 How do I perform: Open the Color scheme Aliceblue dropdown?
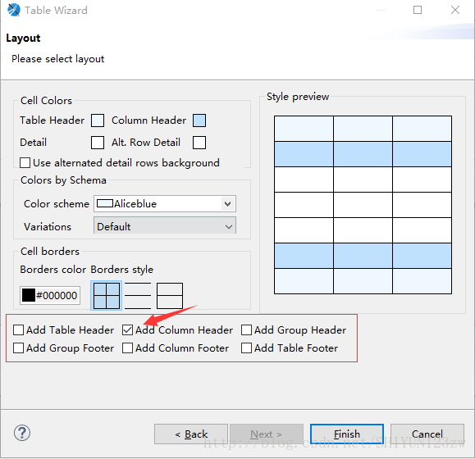tap(165, 203)
